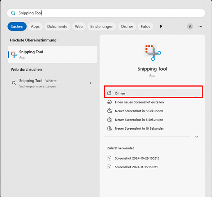
Task: Click the Höchste Übereinstimmung heading
Action: point(33,40)
